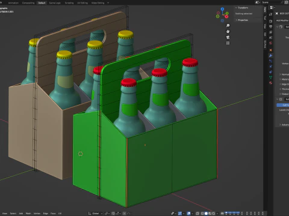Open the Object properties orange square icon
This screenshot has width=289, height=216.
pos(271,50)
